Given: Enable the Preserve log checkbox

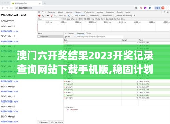Looking at the screenshot, I should [88, 16].
